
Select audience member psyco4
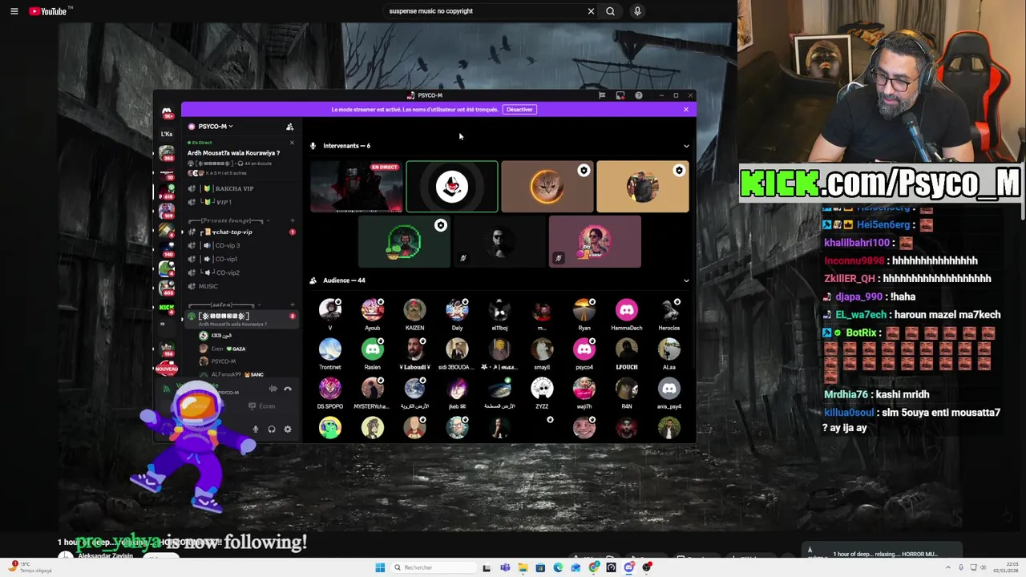point(584,353)
